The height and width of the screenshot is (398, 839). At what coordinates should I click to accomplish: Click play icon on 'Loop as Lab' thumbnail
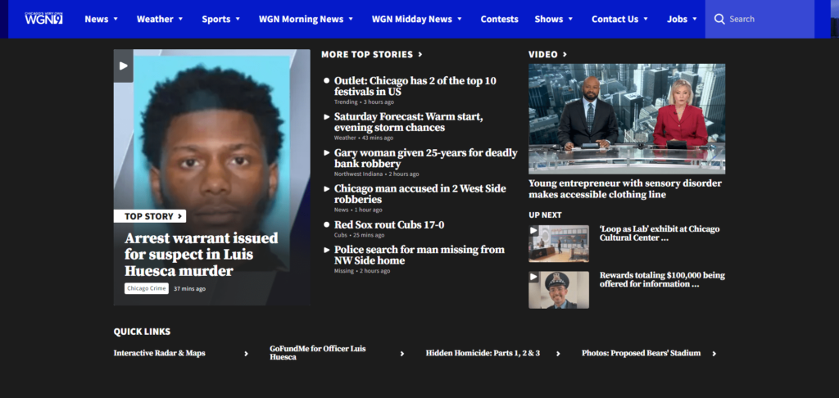534,231
